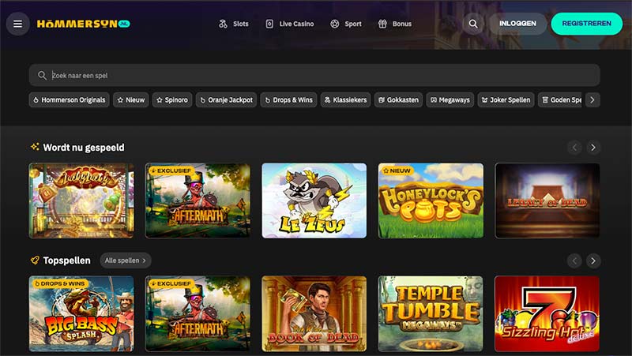632x356 pixels.
Task: Show more category chips with arrow
Action: 592,100
